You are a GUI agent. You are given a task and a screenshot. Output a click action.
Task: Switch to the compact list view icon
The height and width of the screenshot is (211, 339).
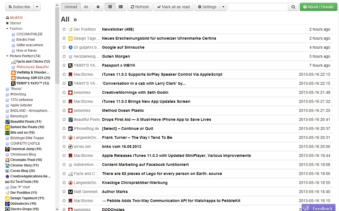tap(110, 7)
